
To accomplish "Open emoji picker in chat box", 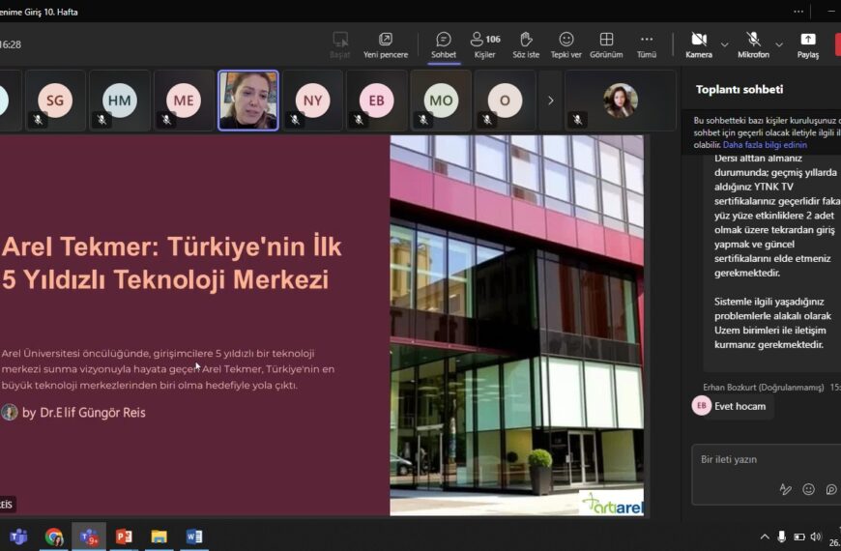I will 808,489.
